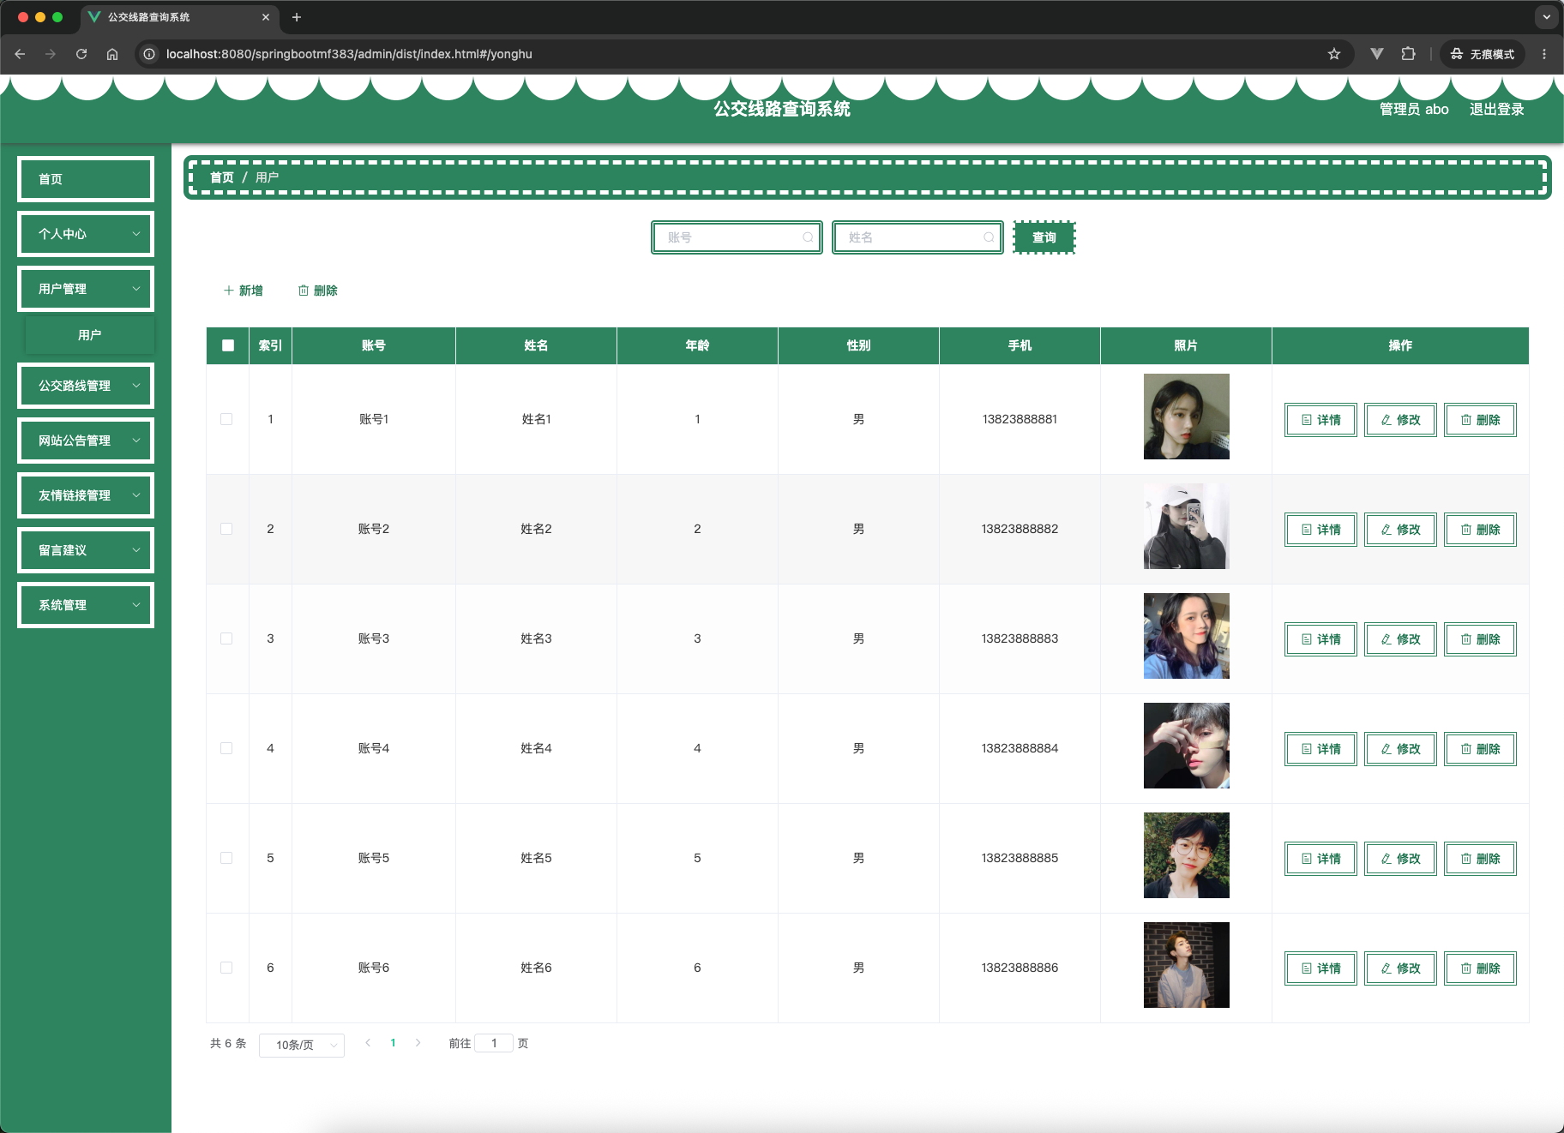Screen dimensions: 1564x1133
Task: Select page 1 in pagination
Action: 393,1043
